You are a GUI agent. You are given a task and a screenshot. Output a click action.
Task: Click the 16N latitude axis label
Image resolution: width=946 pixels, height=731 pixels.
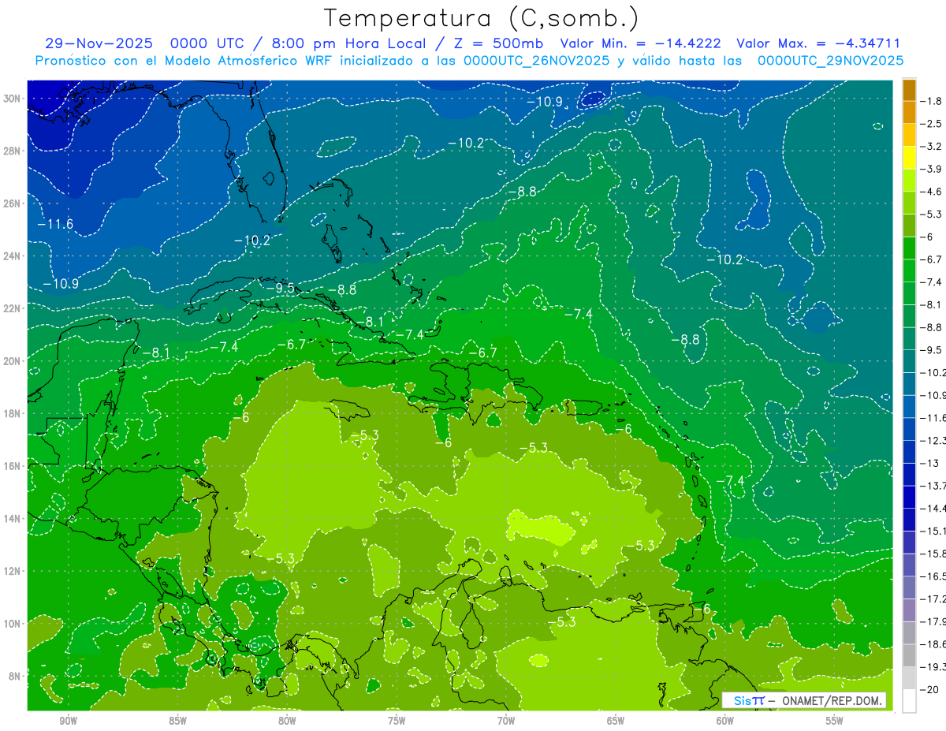[13, 466]
